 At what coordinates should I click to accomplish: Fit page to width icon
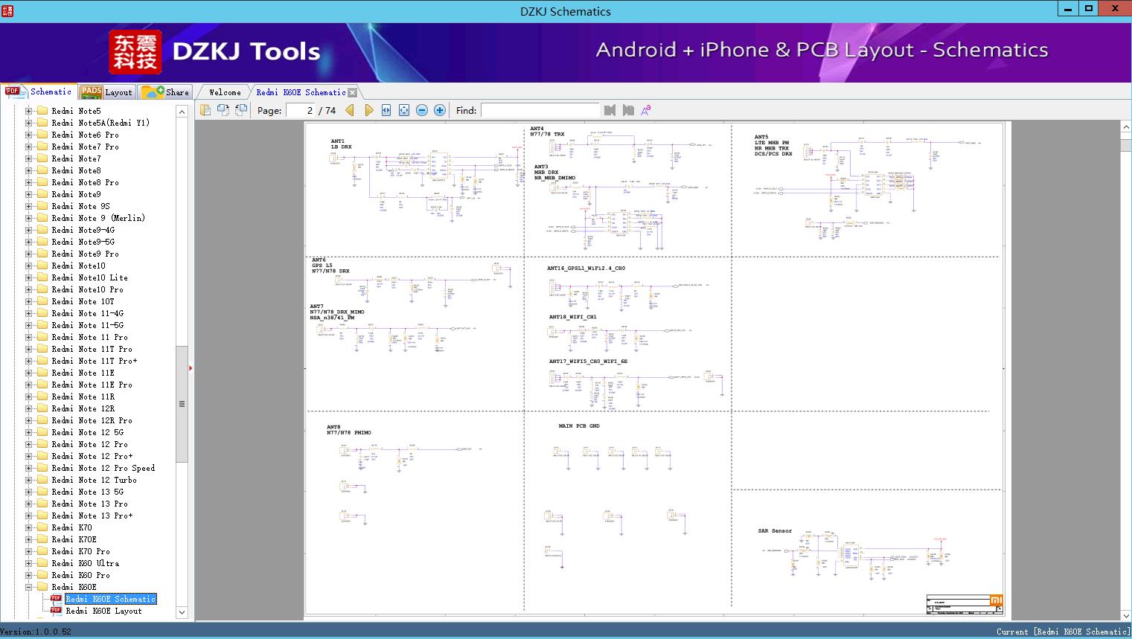coord(386,110)
